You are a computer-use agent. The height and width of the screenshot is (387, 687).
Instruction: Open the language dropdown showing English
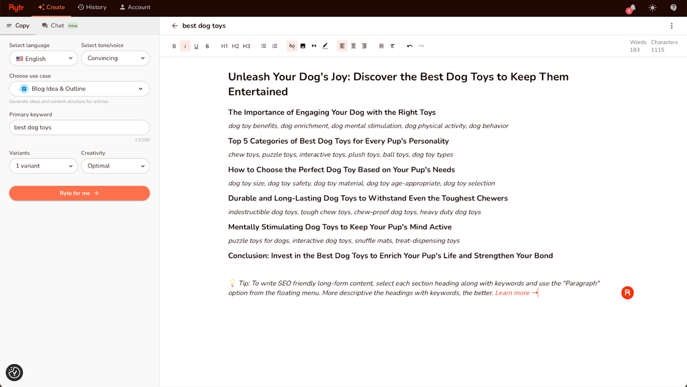tap(43, 58)
